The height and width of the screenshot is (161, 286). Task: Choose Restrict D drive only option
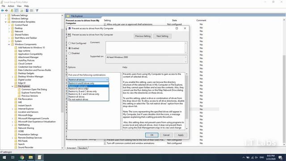(88, 89)
